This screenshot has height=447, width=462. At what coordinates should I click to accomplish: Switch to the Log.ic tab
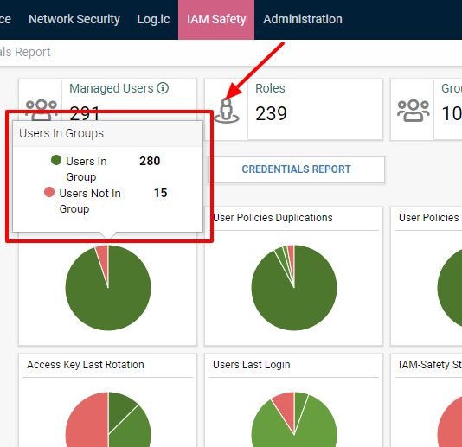153,19
